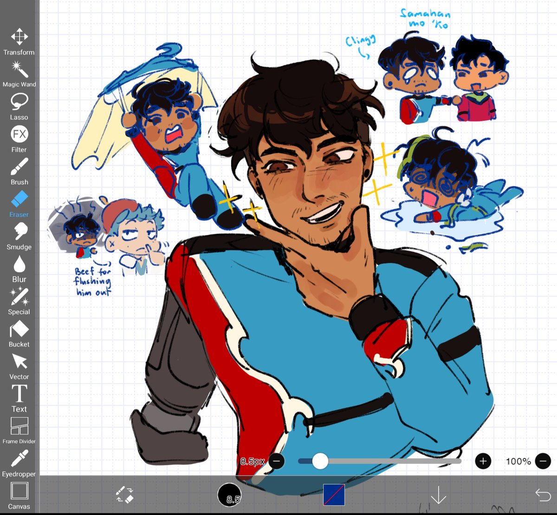This screenshot has height=515, width=557.
Task: Switch between brush and eraser icon
Action: tap(125, 495)
